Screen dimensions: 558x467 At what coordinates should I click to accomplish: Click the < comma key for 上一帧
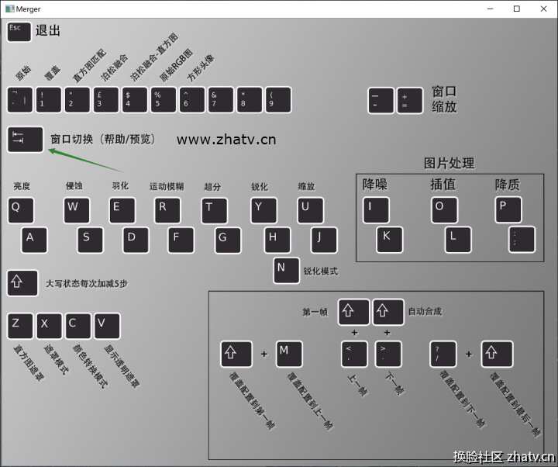point(354,354)
